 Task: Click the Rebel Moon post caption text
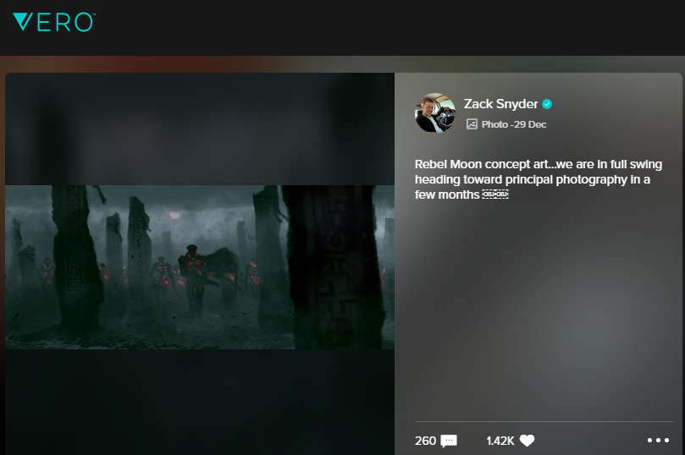pyautogui.click(x=538, y=178)
